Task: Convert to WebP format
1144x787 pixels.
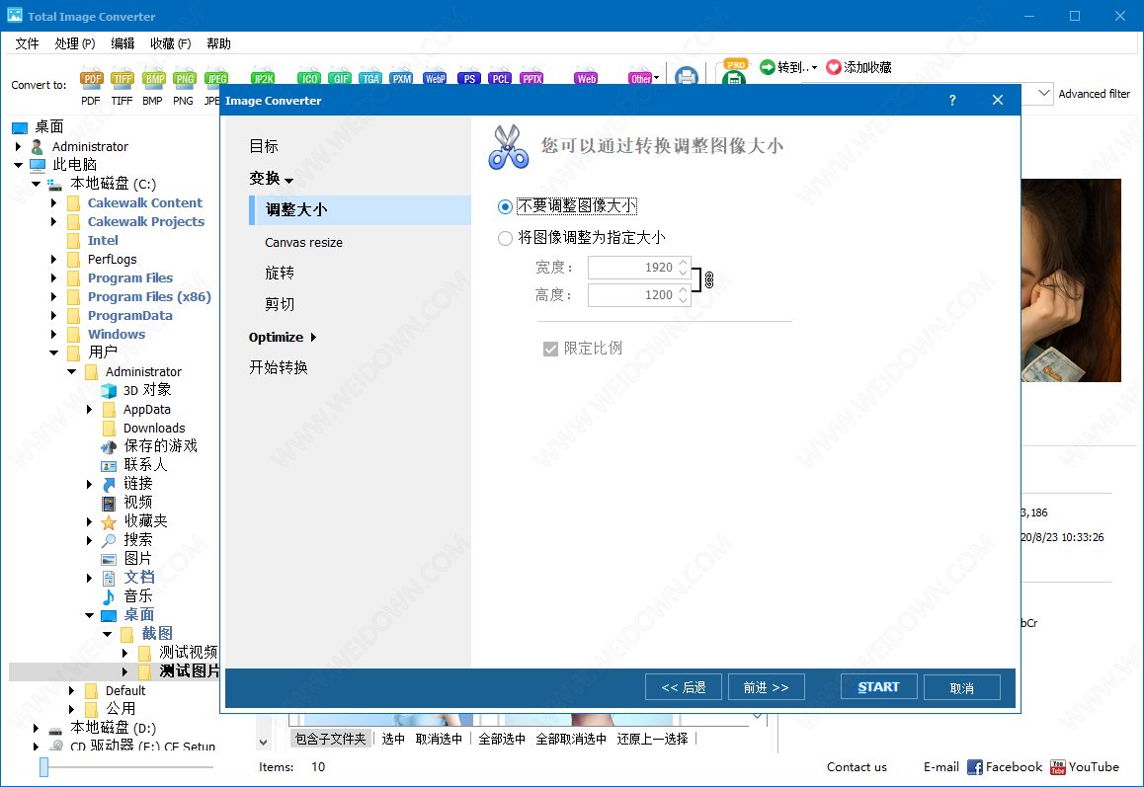Action: click(x=435, y=78)
